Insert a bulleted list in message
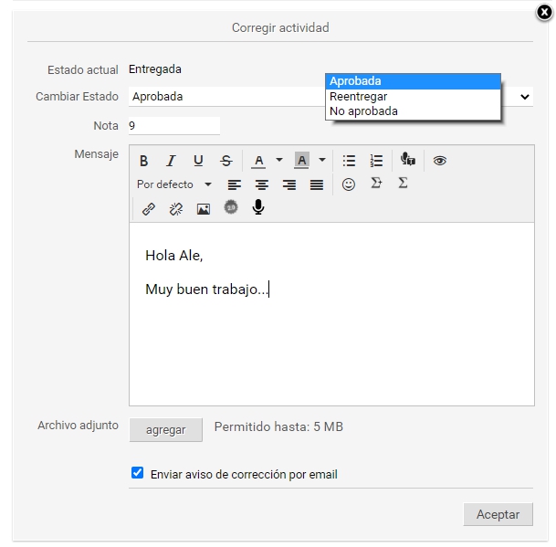556x547 pixels. coord(349,161)
